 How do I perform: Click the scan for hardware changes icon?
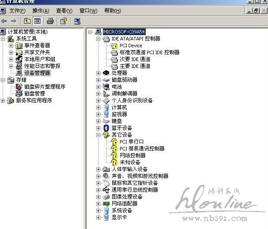click(77, 21)
